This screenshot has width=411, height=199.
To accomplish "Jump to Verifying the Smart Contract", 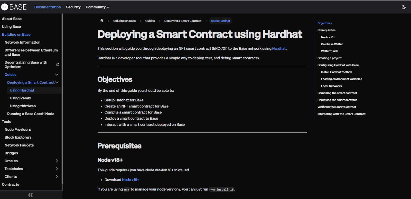I will (337, 107).
